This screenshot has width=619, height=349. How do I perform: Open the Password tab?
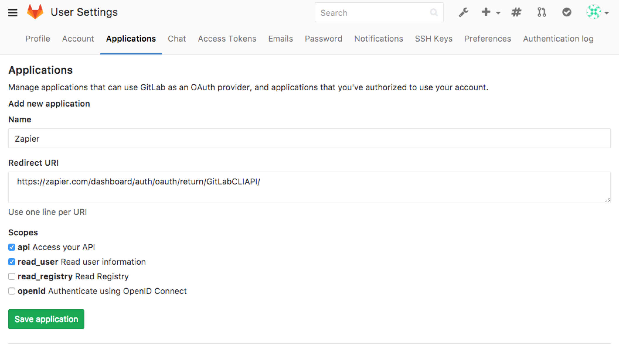324,39
